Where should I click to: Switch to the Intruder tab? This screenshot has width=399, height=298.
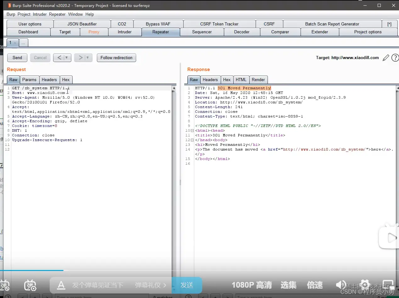pyautogui.click(x=125, y=32)
